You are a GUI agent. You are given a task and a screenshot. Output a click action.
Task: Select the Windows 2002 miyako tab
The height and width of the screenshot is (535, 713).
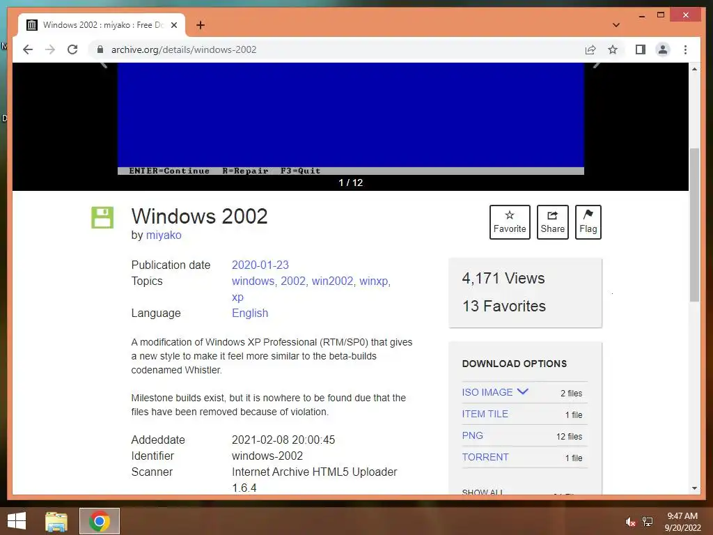tap(102, 25)
